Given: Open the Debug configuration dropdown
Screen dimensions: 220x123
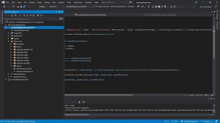Looking at the screenshot, I should click(x=43, y=6).
